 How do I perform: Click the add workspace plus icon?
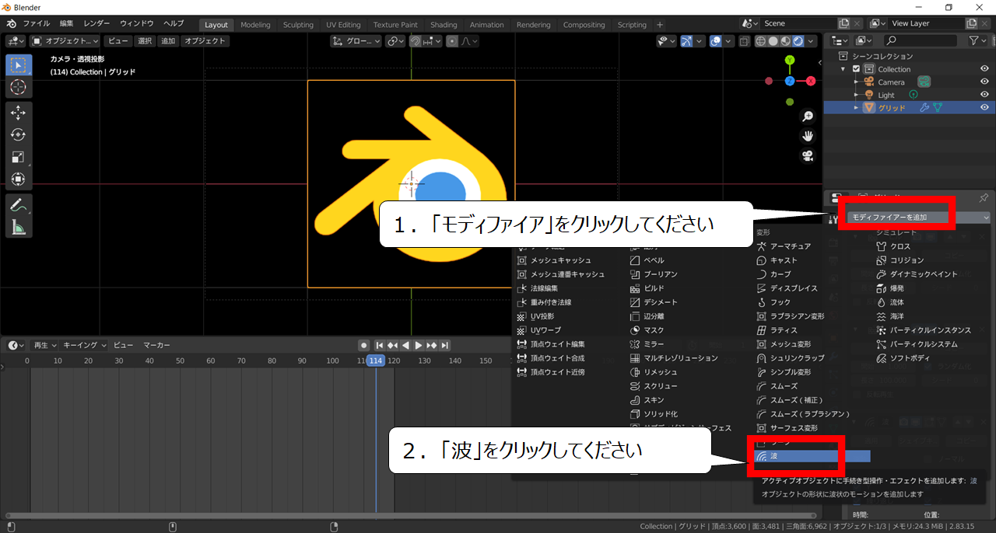[x=660, y=25]
